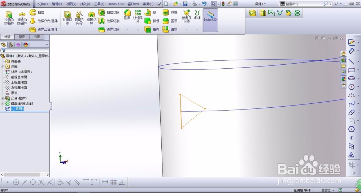This screenshot has width=361, height=193.
Task: Switch to the 草图 tab
Action: (22, 37)
